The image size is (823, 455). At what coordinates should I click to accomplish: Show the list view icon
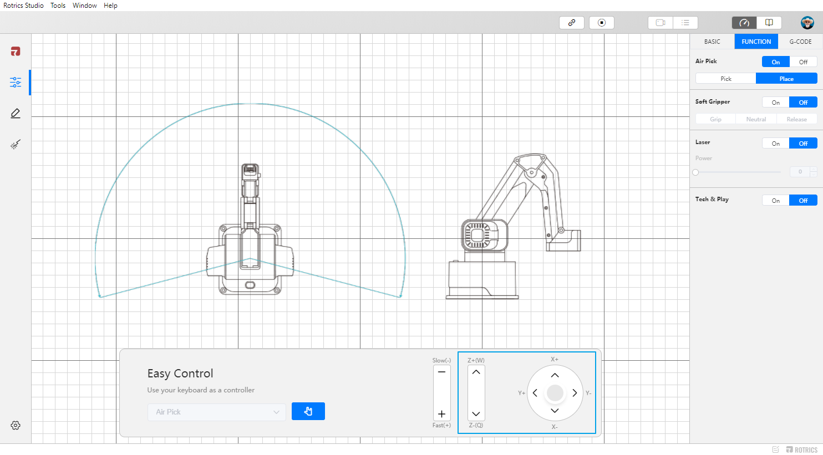pos(685,23)
